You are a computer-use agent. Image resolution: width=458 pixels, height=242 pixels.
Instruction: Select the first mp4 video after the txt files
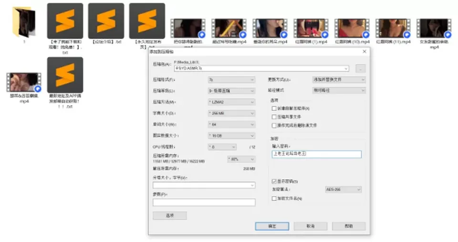tap(188, 28)
